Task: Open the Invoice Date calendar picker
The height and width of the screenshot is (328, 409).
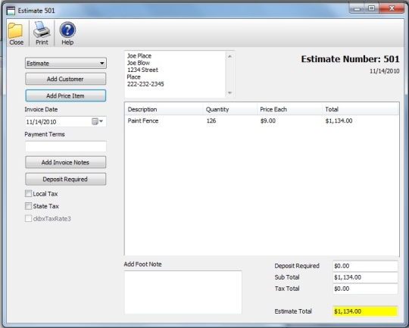Action: [x=98, y=121]
